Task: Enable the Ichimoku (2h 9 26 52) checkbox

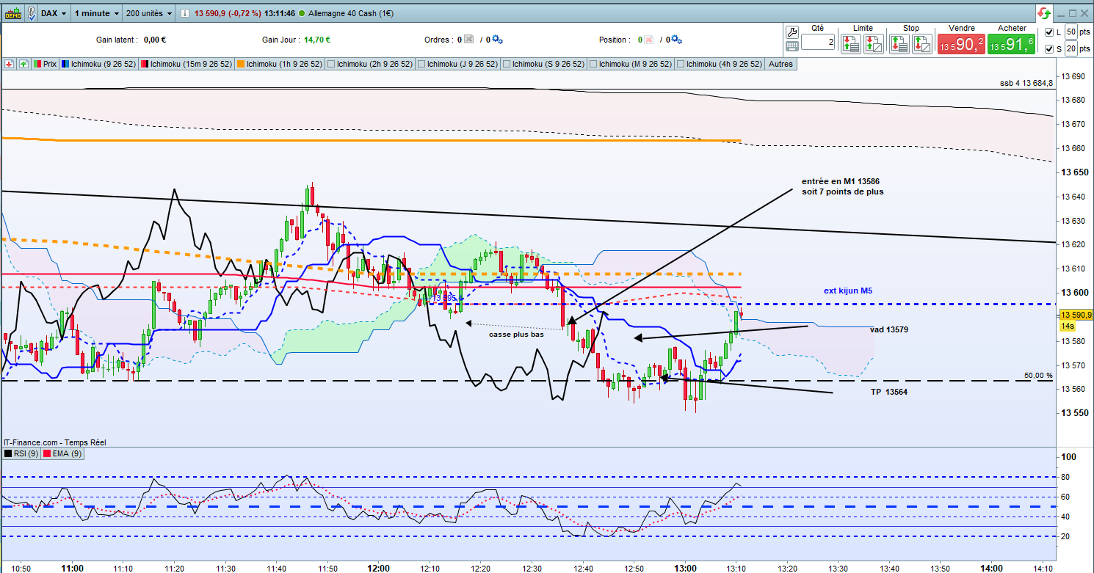Action: pos(331,64)
